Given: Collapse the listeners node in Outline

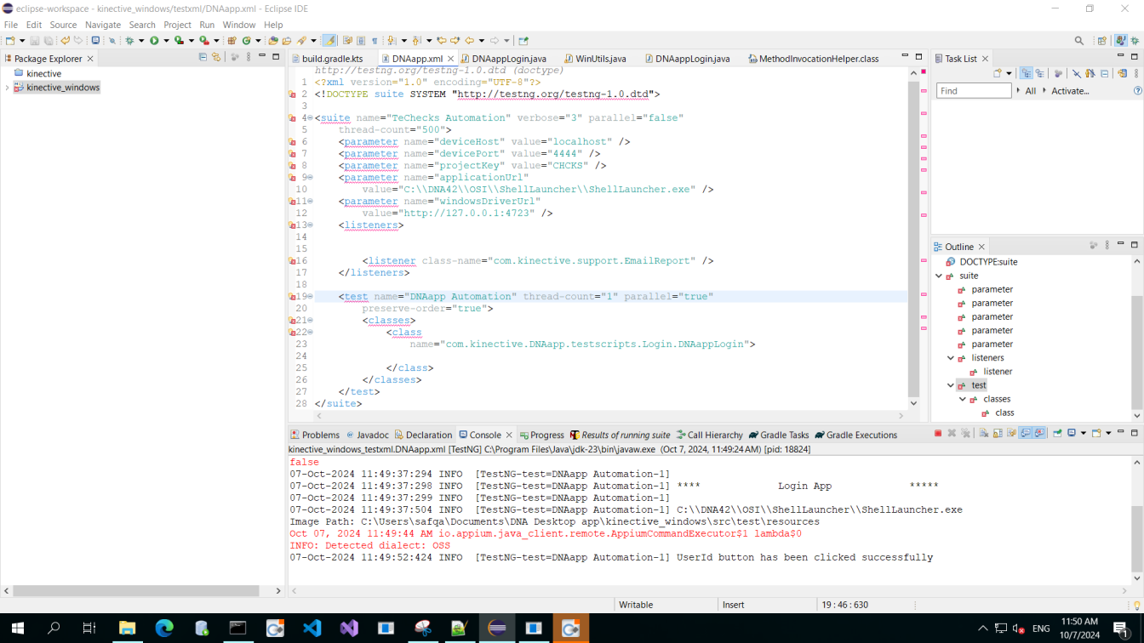Looking at the screenshot, I should coord(951,358).
